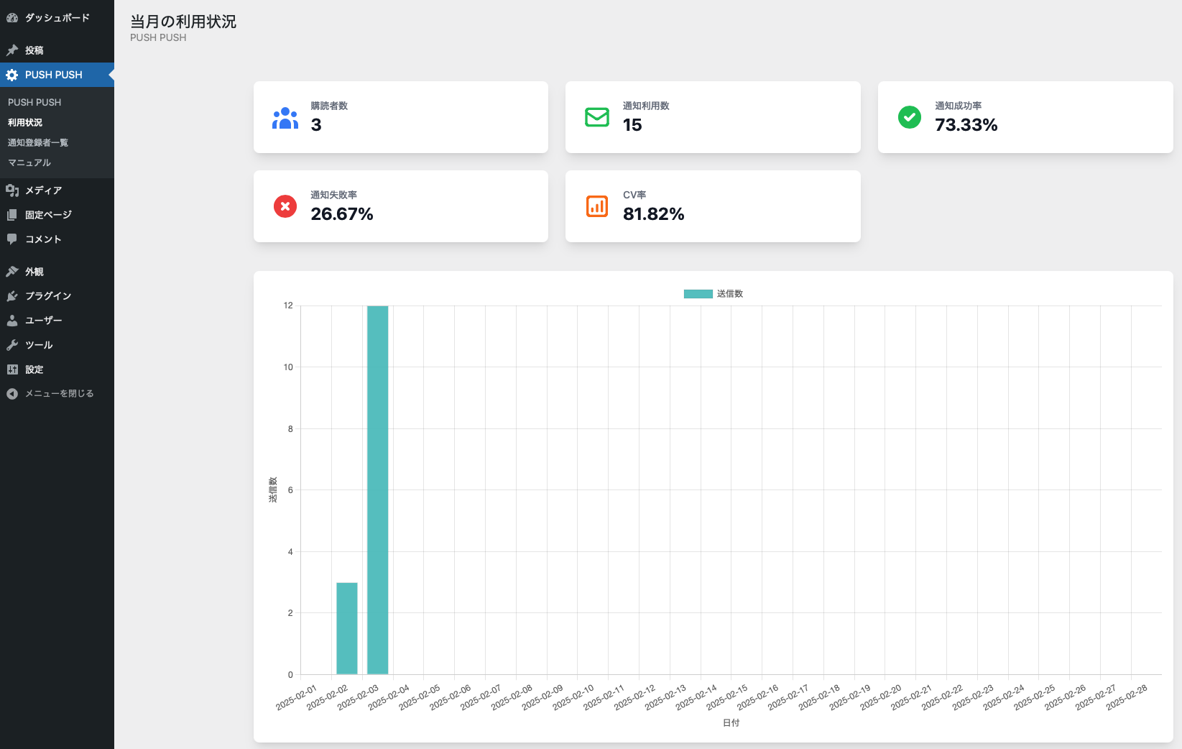Click the short bar for 2025-02-02
This screenshot has width=1182, height=749.
pyautogui.click(x=347, y=628)
